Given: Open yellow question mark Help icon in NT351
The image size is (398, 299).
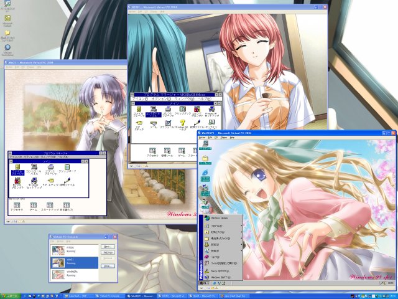Looking at the screenshot, I should (182, 126).
